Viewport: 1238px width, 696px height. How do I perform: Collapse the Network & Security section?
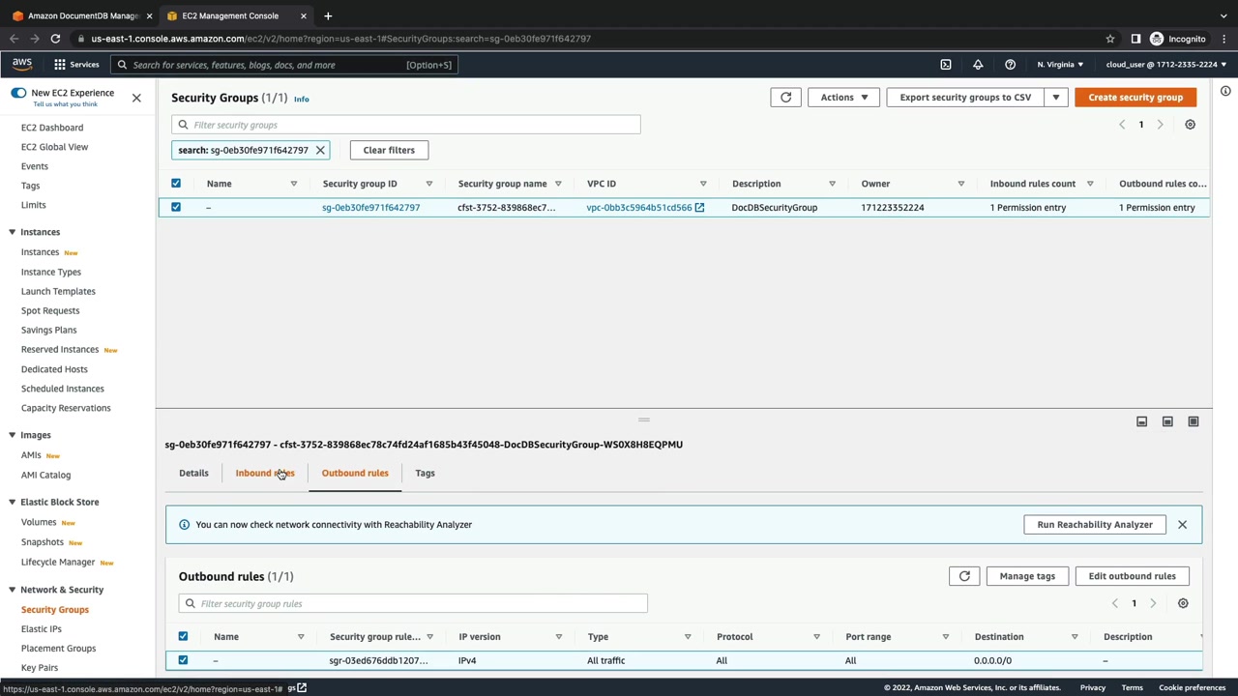[12, 590]
